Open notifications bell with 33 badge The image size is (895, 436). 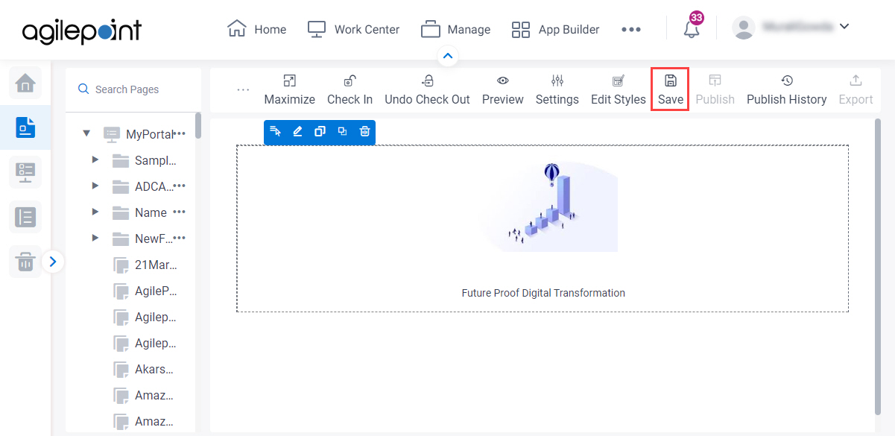point(692,28)
